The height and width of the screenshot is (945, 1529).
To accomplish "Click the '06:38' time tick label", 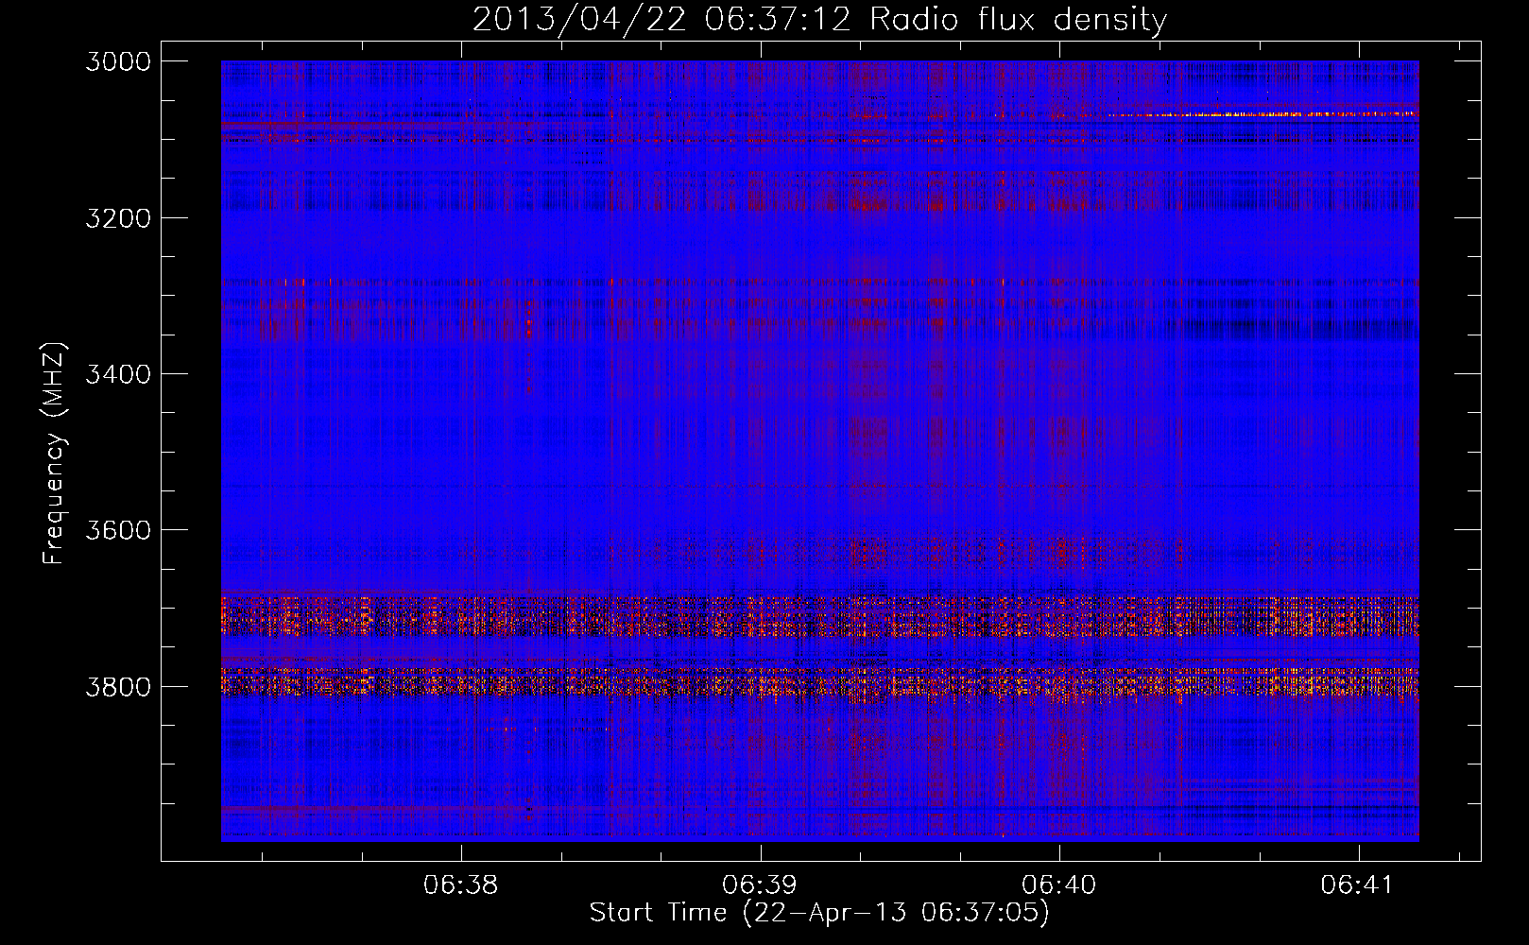I will click(461, 885).
